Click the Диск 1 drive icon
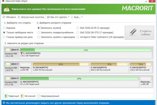This screenshot has height=105, width=157. click(x=8, y=64)
